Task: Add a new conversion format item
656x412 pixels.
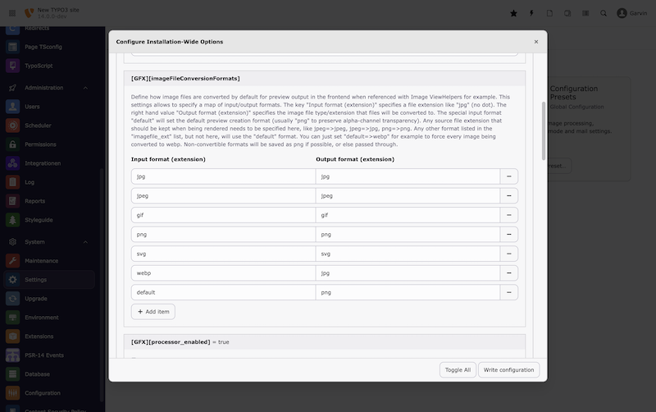Action: 153,312
